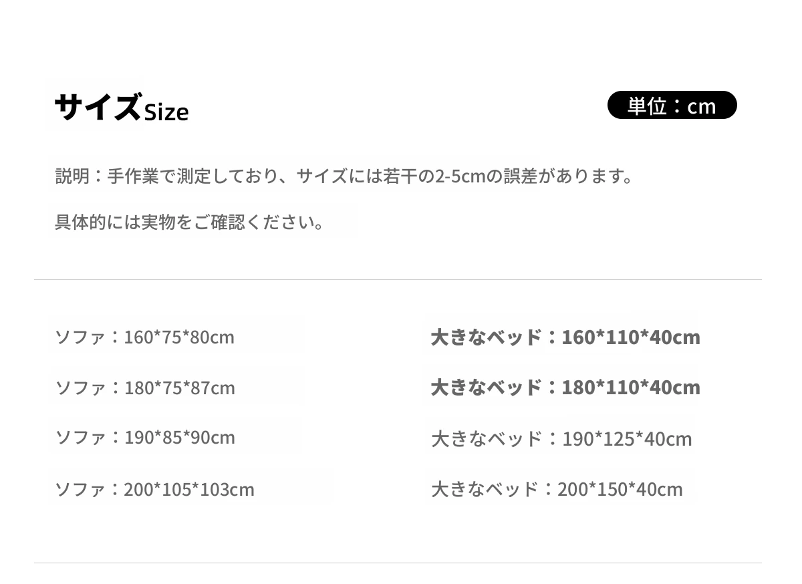Screen dimensions: 802x584
Task: Click 大きなベッド：190*125*40cm entry
Action: [x=561, y=439]
